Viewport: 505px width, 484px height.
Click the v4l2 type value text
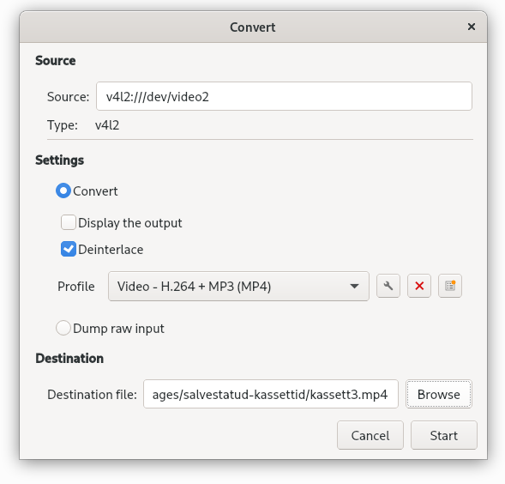(107, 125)
